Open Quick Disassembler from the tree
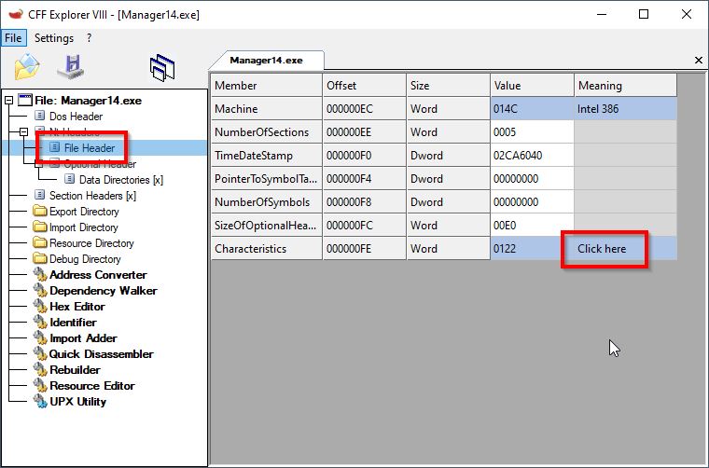This screenshot has width=709, height=468. (102, 353)
